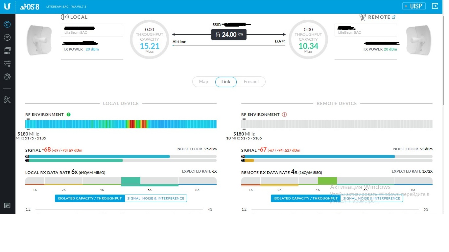The image size is (449, 252).
Task: Select remote Signal, Noise & Interference tab
Action: click(372, 198)
